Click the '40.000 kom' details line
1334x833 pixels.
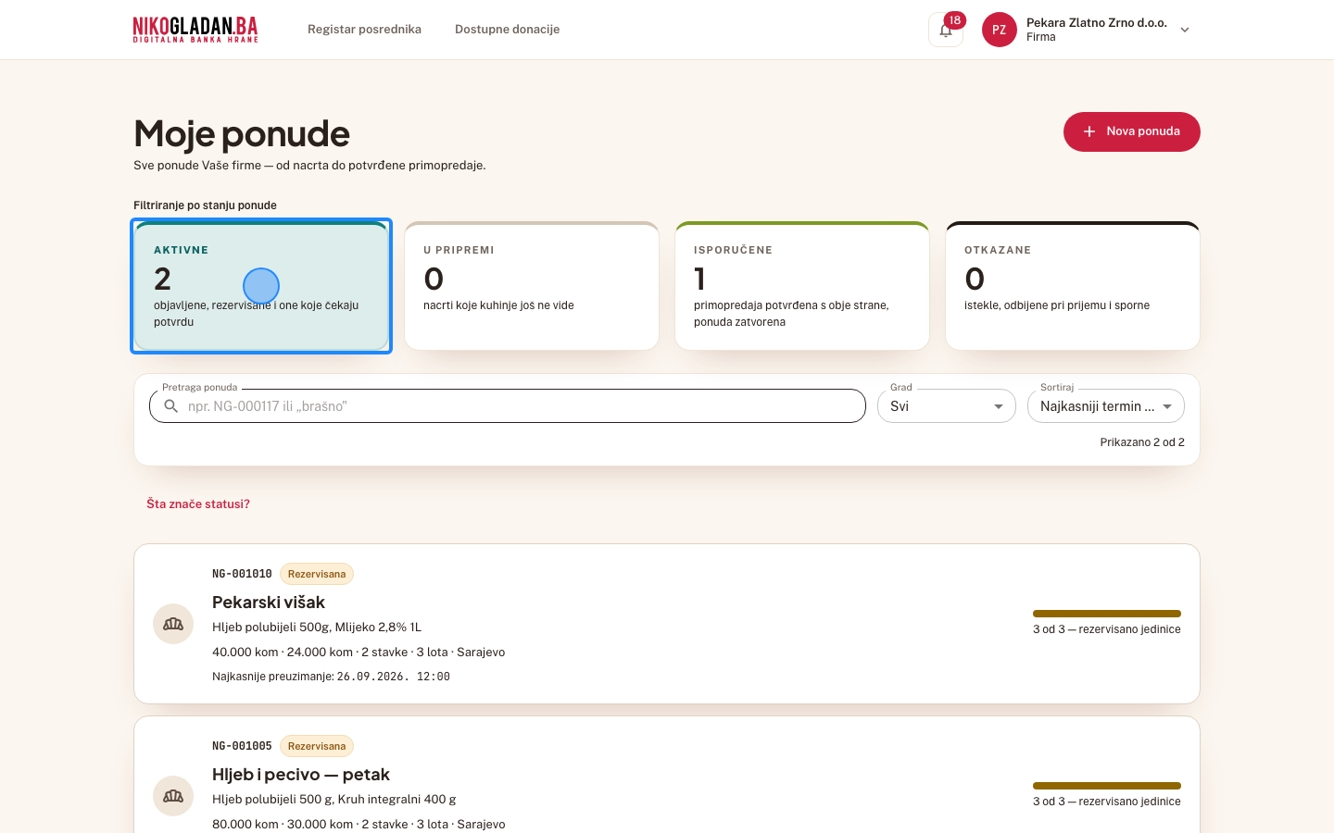pos(359,653)
